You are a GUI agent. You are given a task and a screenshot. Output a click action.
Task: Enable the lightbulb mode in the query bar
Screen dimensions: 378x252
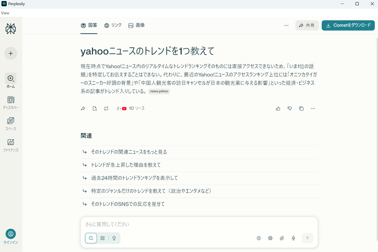pyautogui.click(x=114, y=238)
